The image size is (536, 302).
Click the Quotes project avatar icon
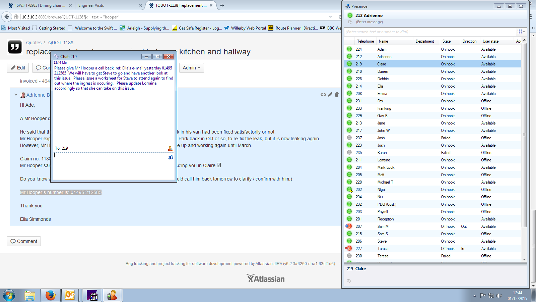15,47
